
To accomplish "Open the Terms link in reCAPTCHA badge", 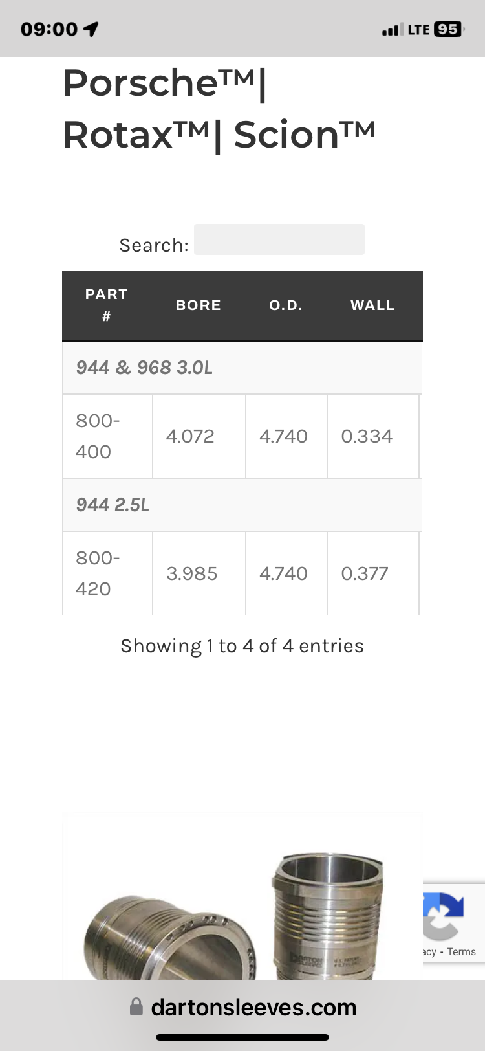I will click(462, 951).
